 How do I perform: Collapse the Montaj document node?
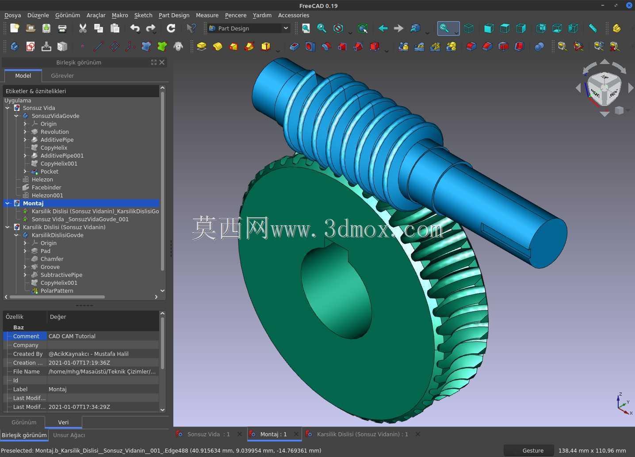click(x=8, y=203)
